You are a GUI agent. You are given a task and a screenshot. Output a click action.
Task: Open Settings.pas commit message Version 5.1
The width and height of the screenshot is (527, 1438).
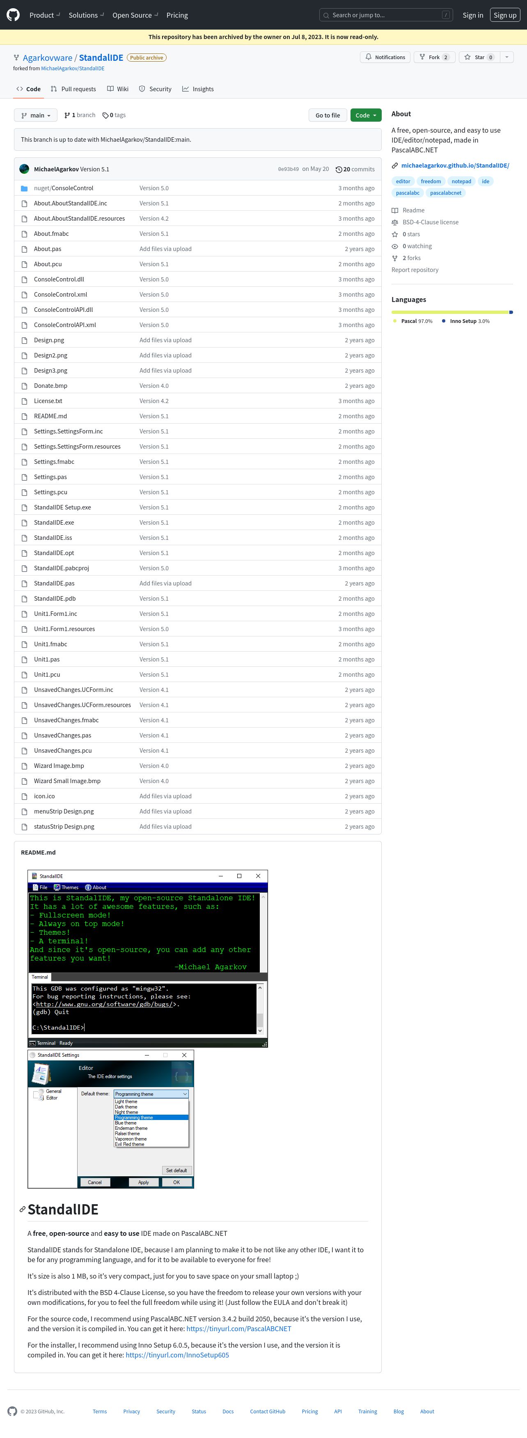[154, 477]
